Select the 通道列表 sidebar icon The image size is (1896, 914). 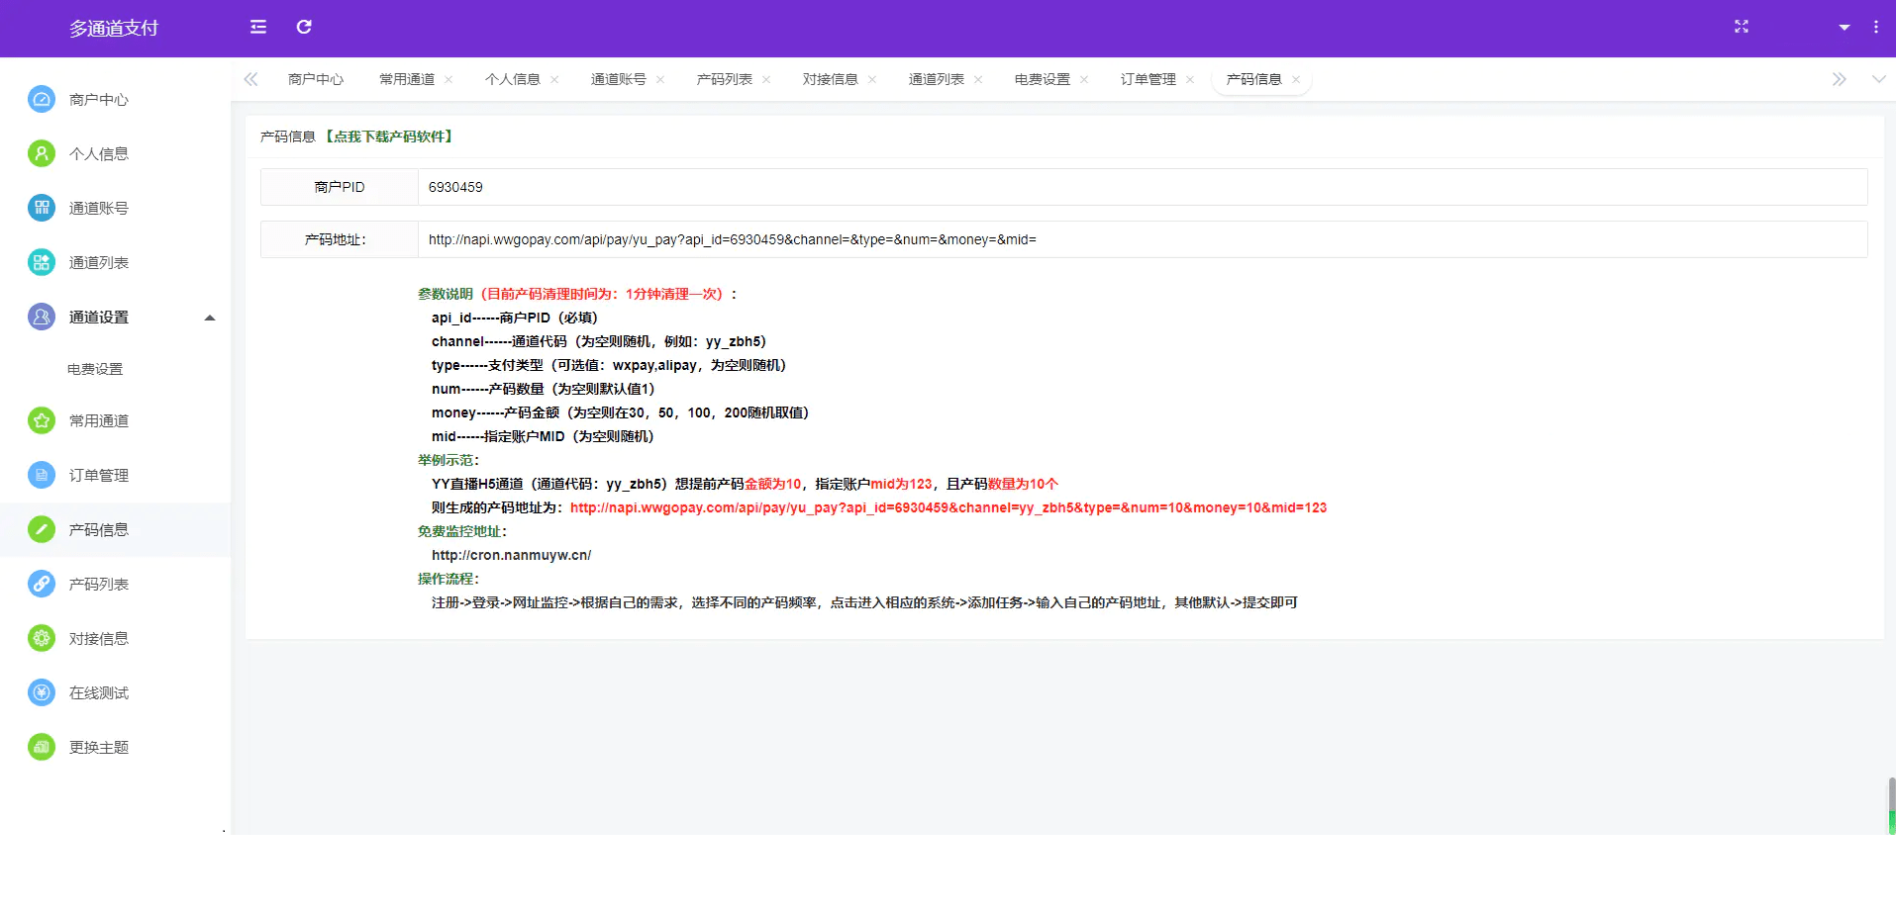point(41,262)
